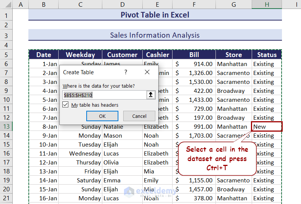
Task: Confirm table creation with OK
Action: click(x=102, y=116)
